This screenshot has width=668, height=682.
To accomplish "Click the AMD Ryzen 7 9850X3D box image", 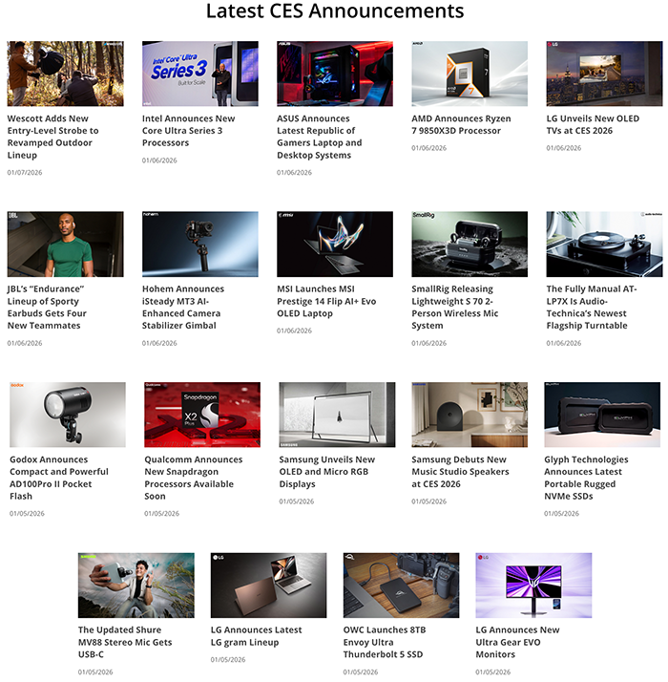I will (x=470, y=74).
